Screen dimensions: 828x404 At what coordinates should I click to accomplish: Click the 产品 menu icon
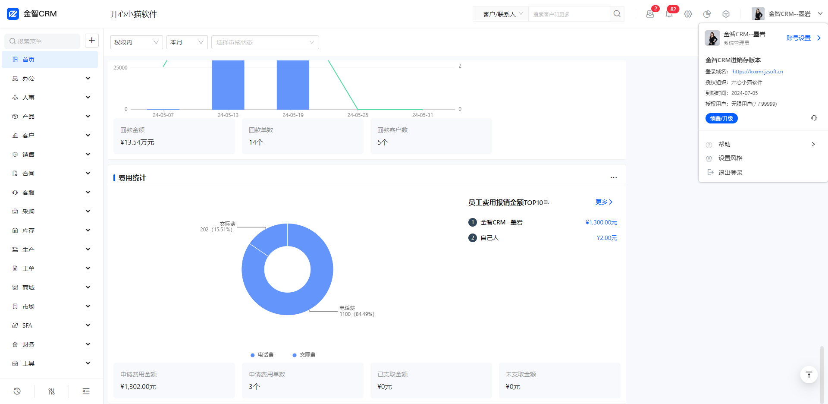[x=15, y=117]
